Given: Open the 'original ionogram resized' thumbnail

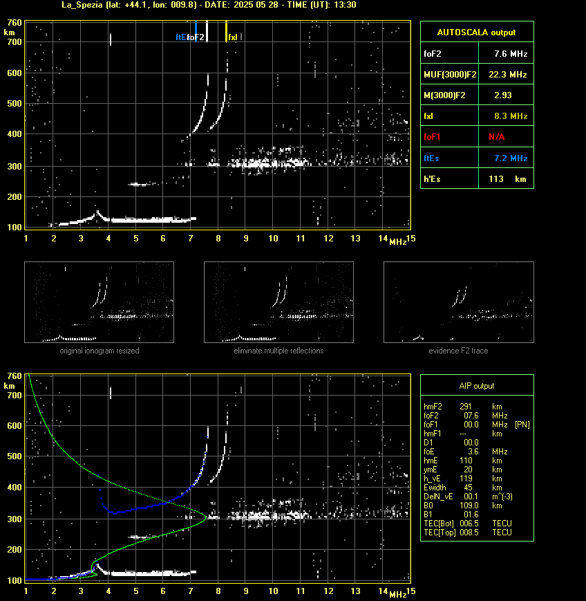Looking at the screenshot, I should (100, 302).
